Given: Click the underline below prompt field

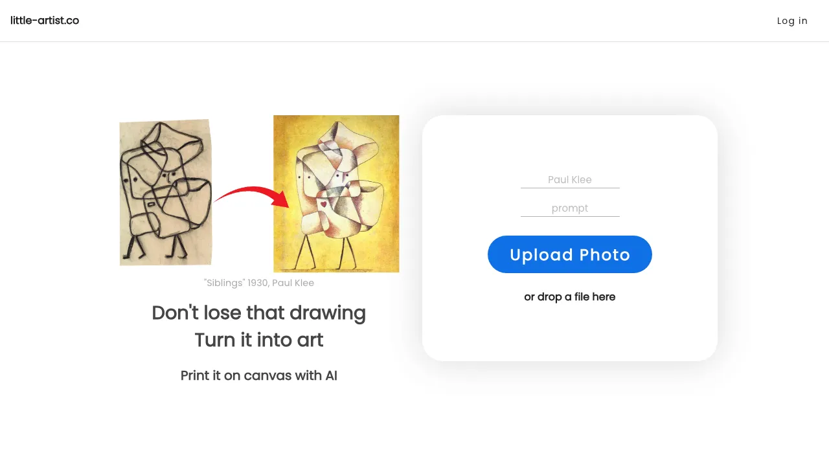Looking at the screenshot, I should coord(570,216).
